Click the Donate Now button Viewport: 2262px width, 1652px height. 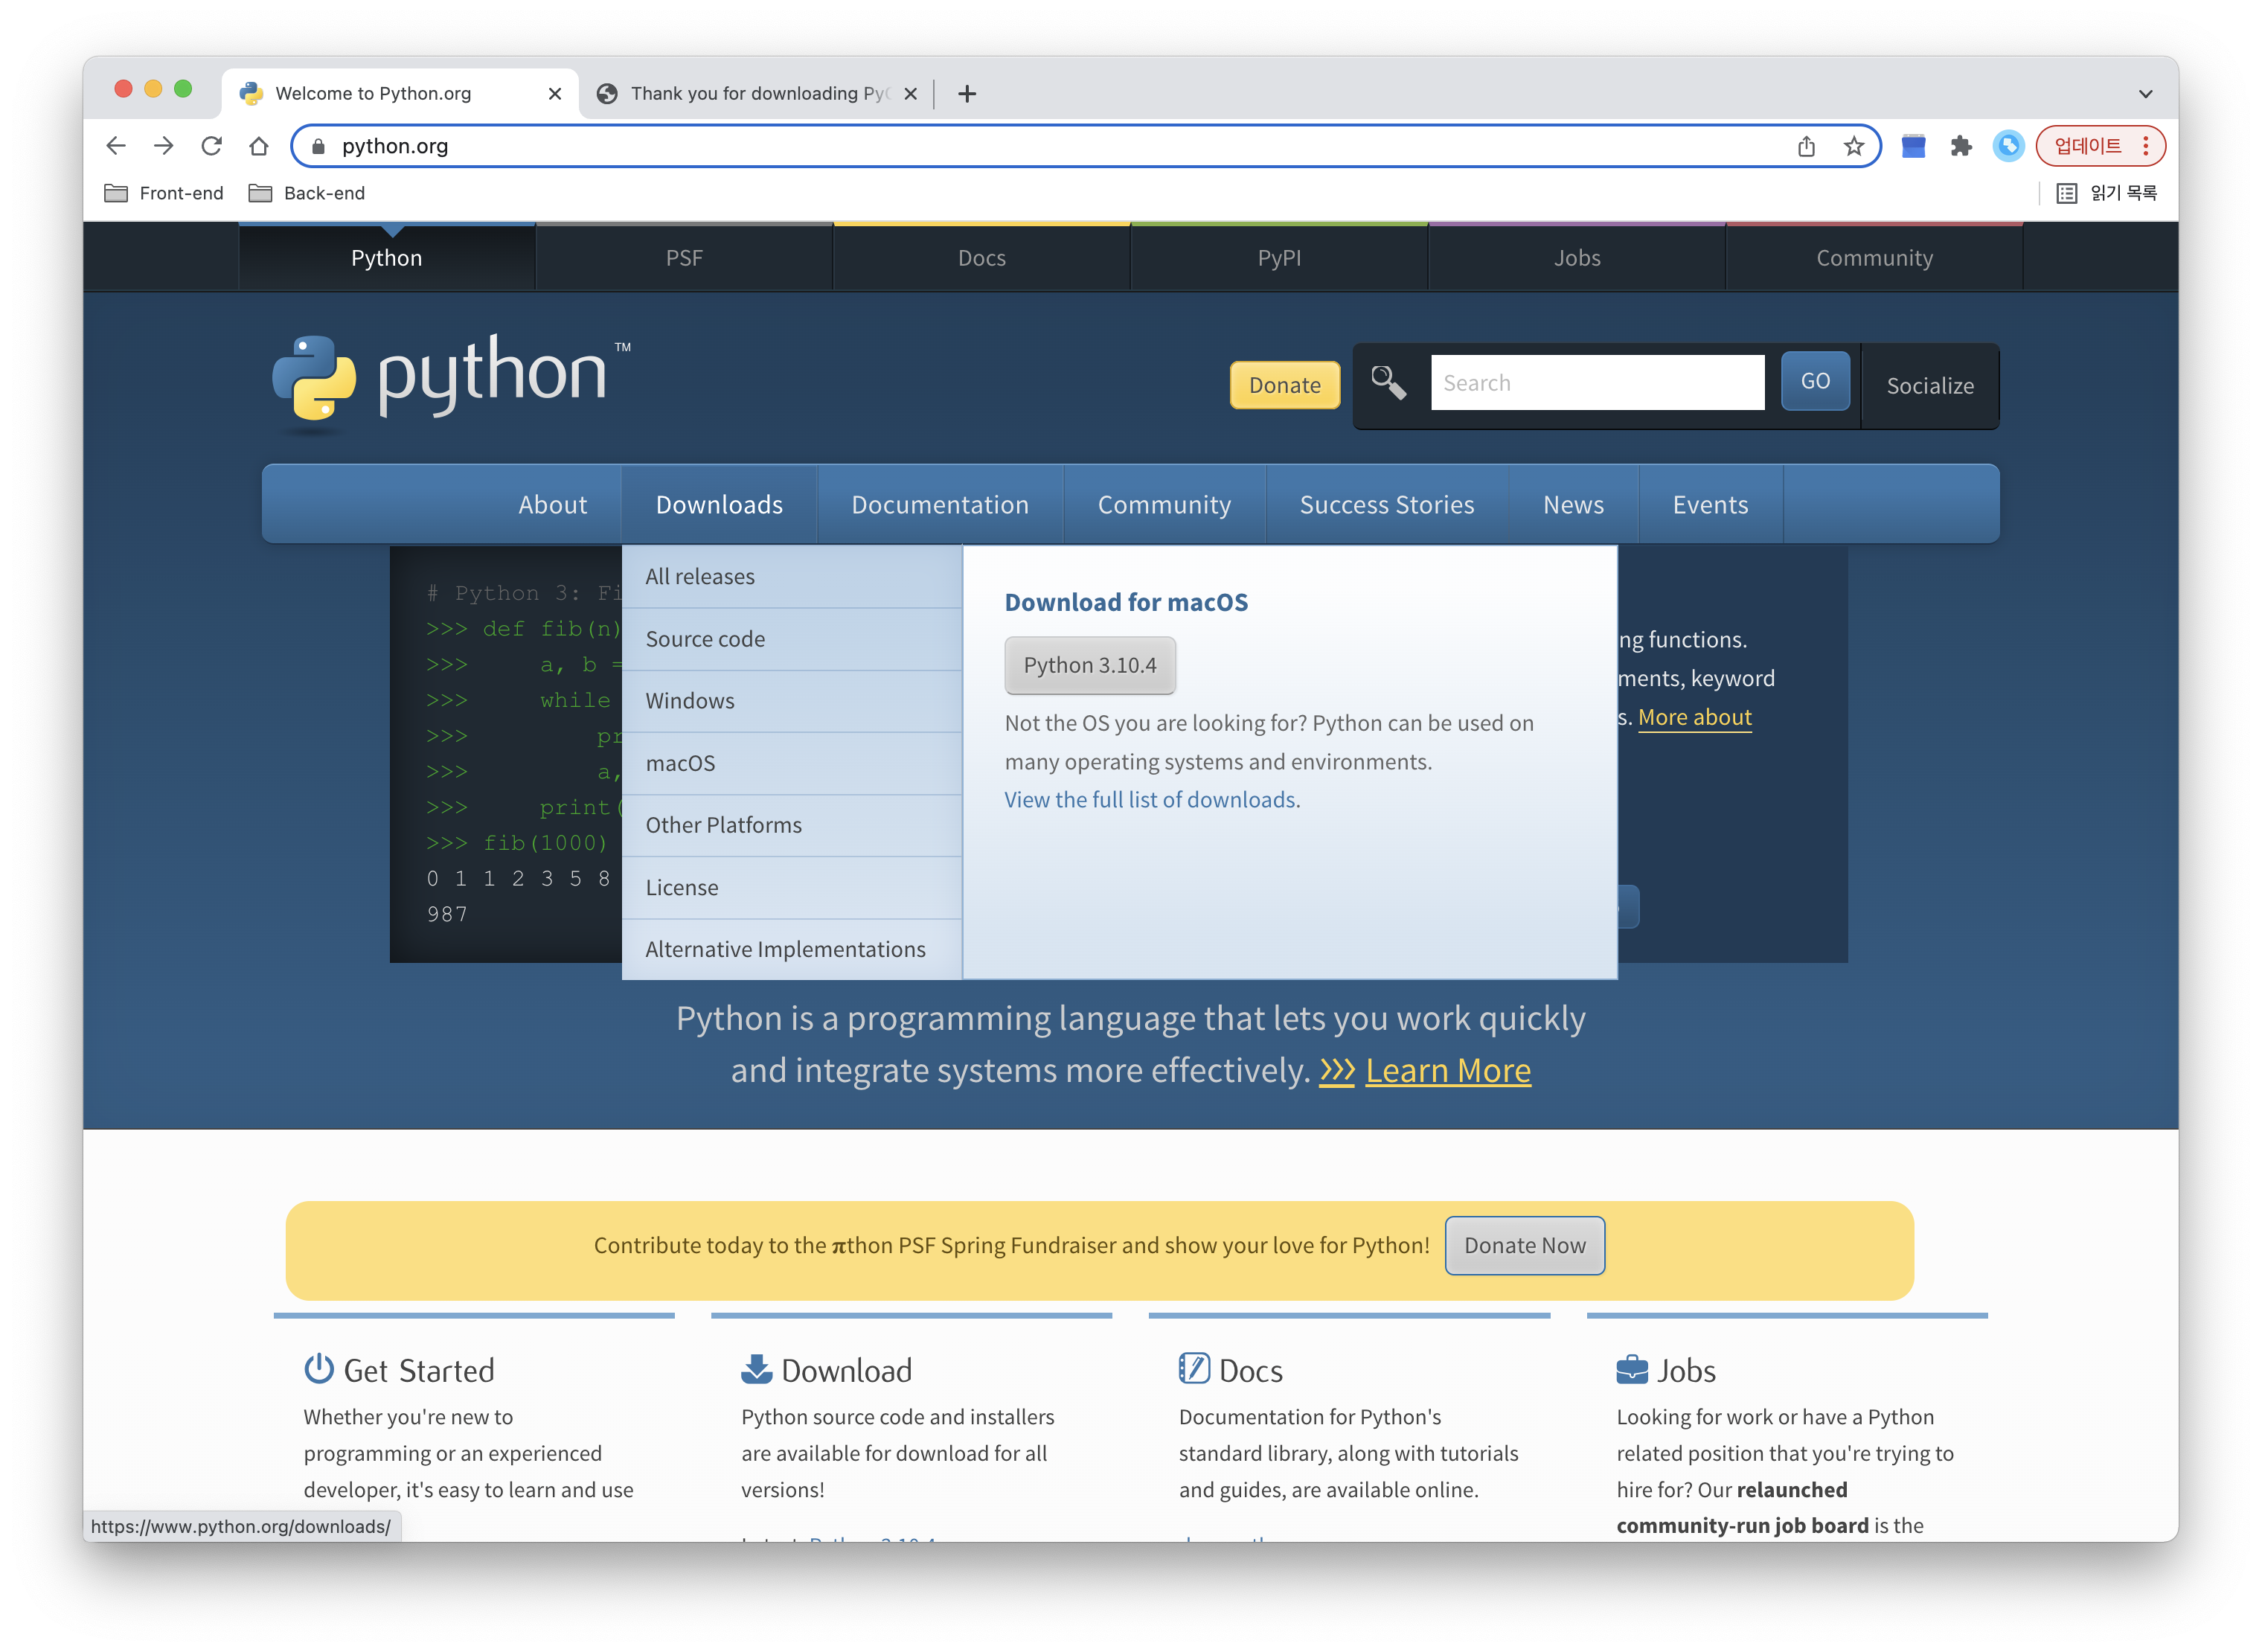(1525, 1245)
